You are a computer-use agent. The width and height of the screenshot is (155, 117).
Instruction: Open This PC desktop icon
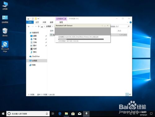click(x=5, y=6)
